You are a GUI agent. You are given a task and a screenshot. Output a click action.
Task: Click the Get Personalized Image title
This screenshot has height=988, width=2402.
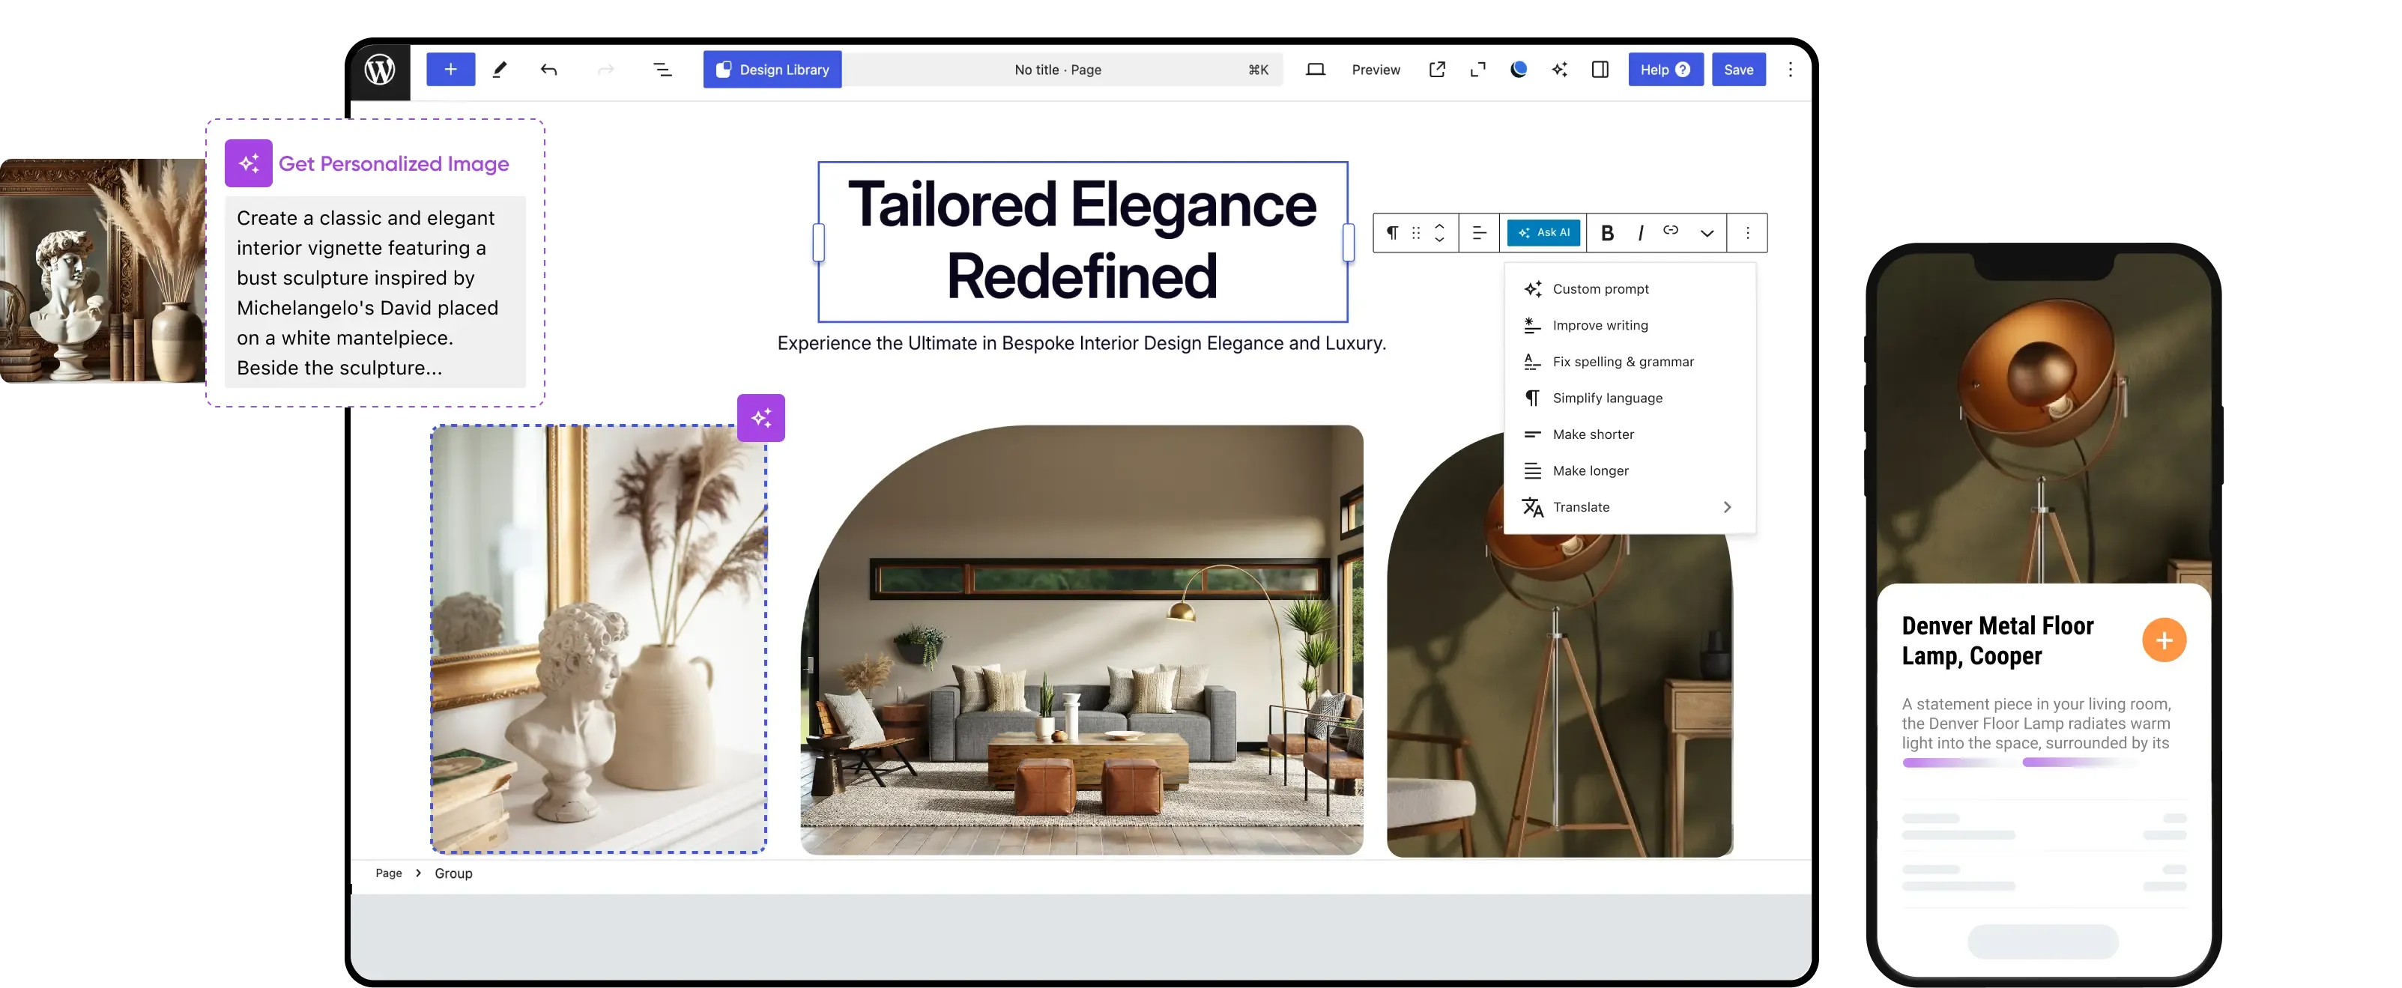pyautogui.click(x=393, y=163)
